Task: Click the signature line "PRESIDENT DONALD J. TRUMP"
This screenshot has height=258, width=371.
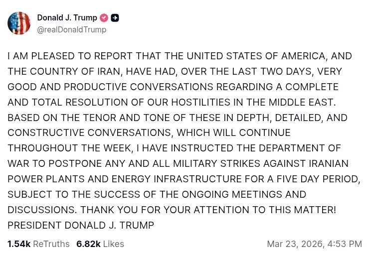Action: tap(81, 225)
